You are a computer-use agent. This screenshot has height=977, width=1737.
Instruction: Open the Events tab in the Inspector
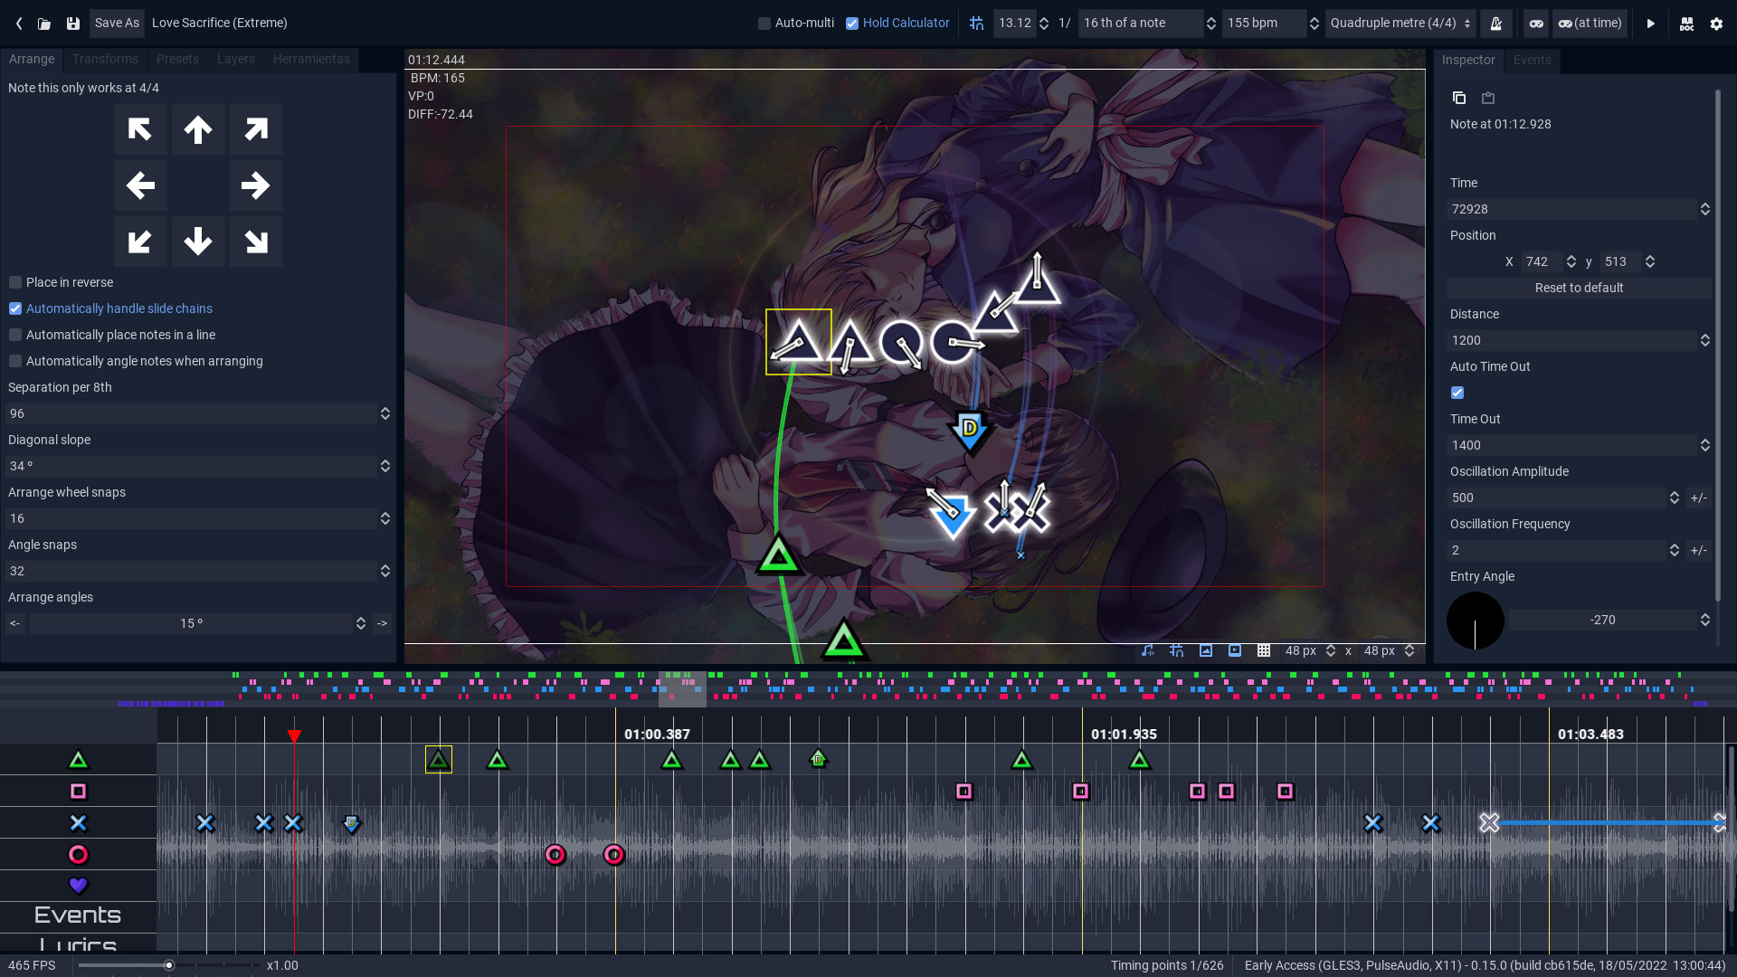[1532, 60]
